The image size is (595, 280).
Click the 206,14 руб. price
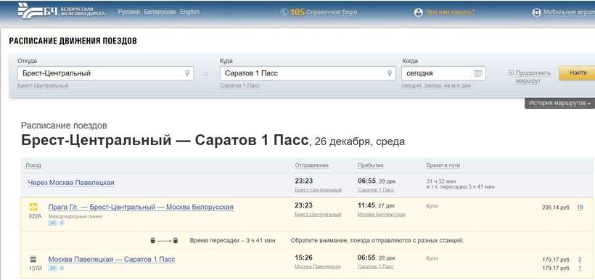[x=557, y=207]
